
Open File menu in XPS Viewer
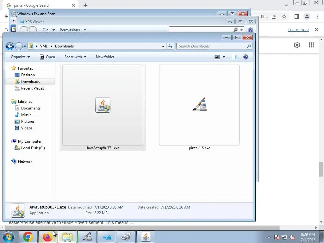pyautogui.click(x=48, y=30)
